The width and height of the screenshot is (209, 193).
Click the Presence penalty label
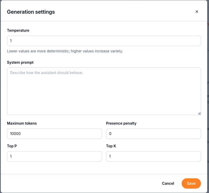[121, 123]
